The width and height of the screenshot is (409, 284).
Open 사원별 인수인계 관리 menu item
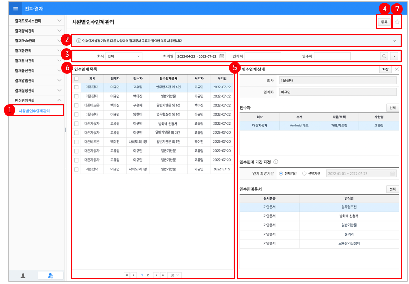click(x=34, y=111)
